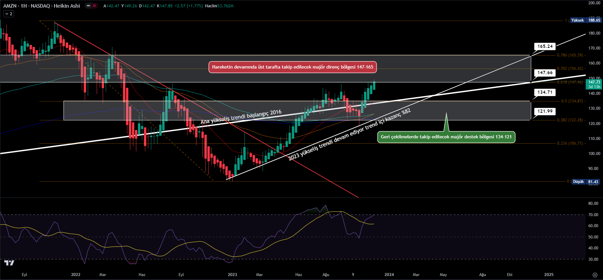Click the pink approximate-sign status icon in the legend
Screen dimensions: 603x280
click(94, 6)
